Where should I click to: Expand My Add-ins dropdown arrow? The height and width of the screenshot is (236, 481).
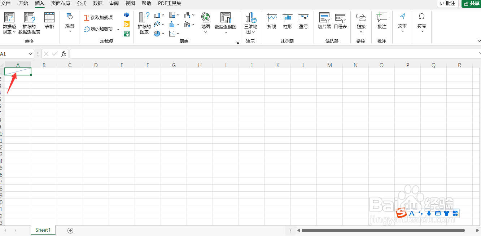coord(118,29)
